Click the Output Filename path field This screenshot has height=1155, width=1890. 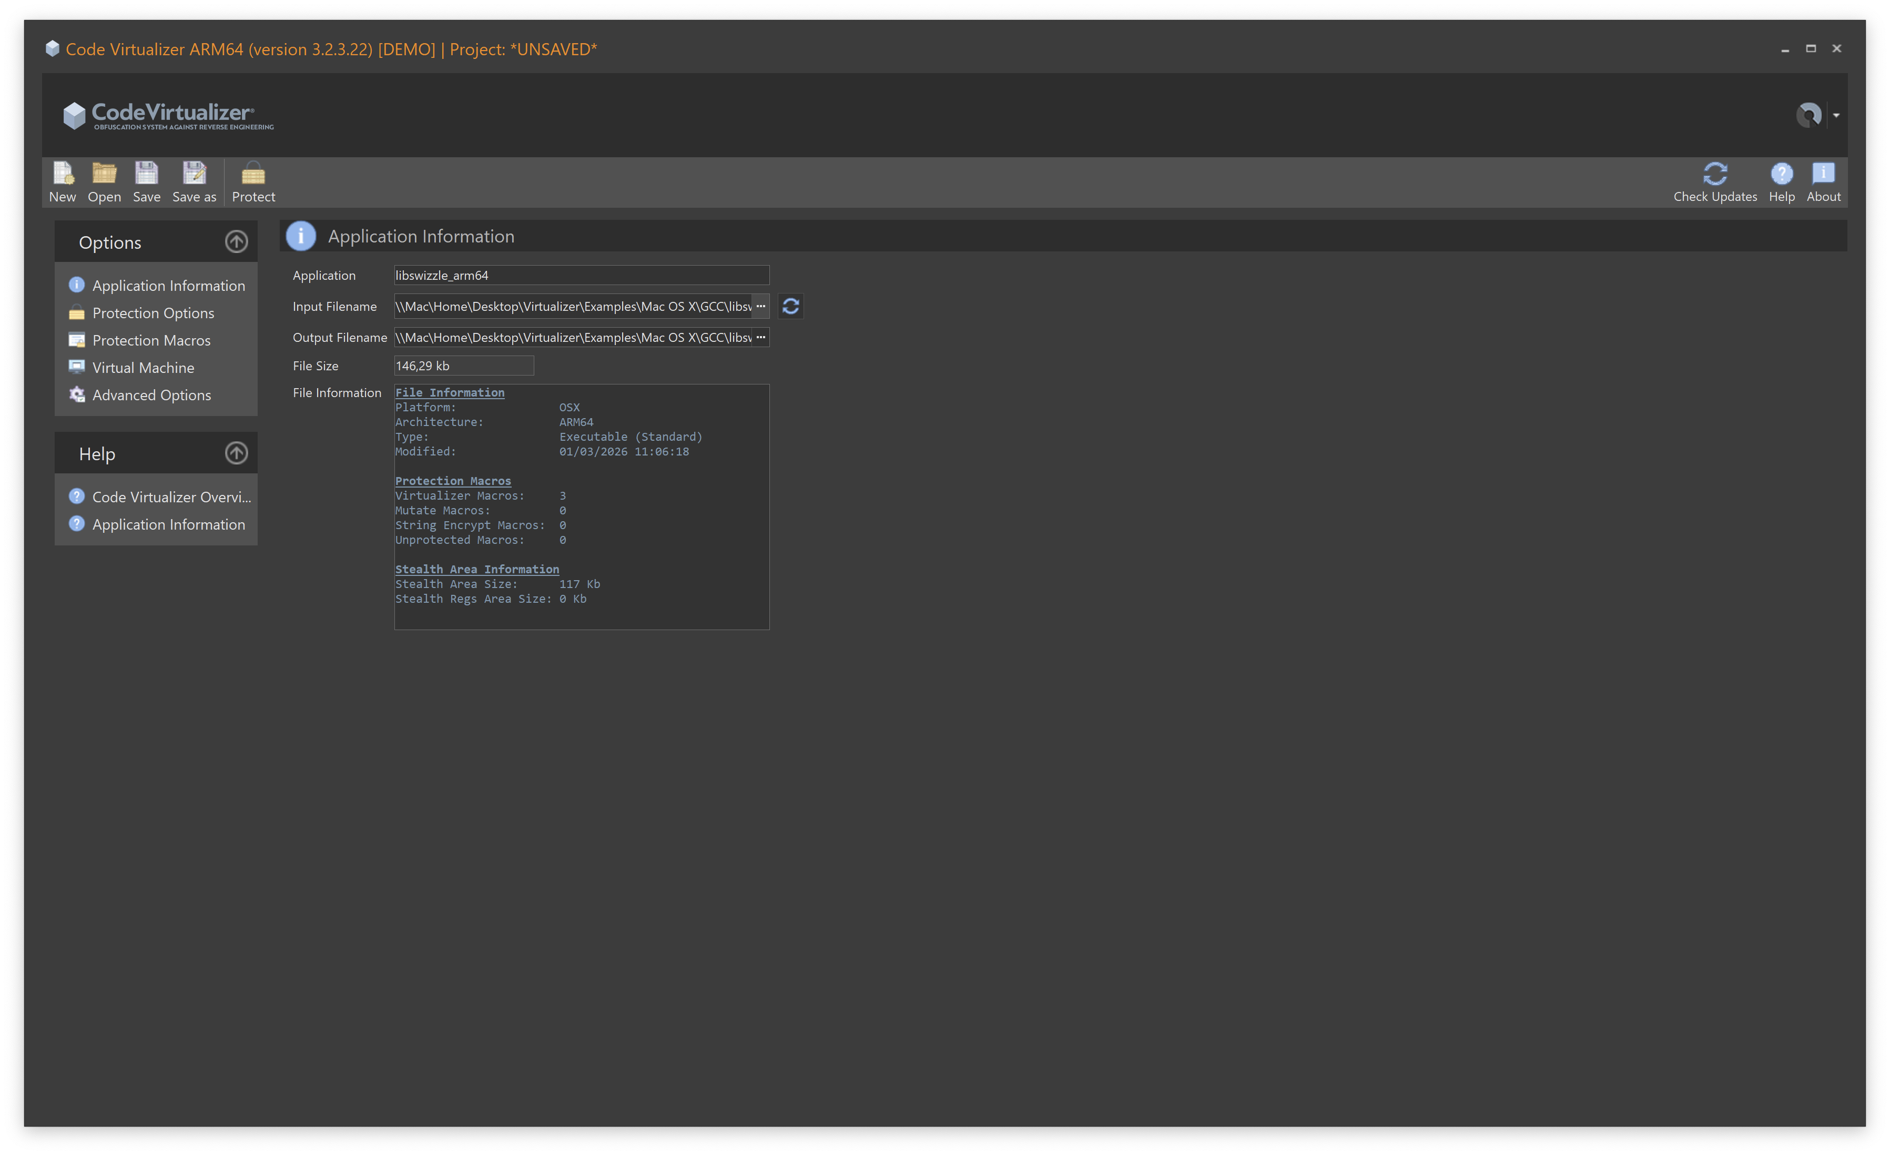[x=573, y=338]
